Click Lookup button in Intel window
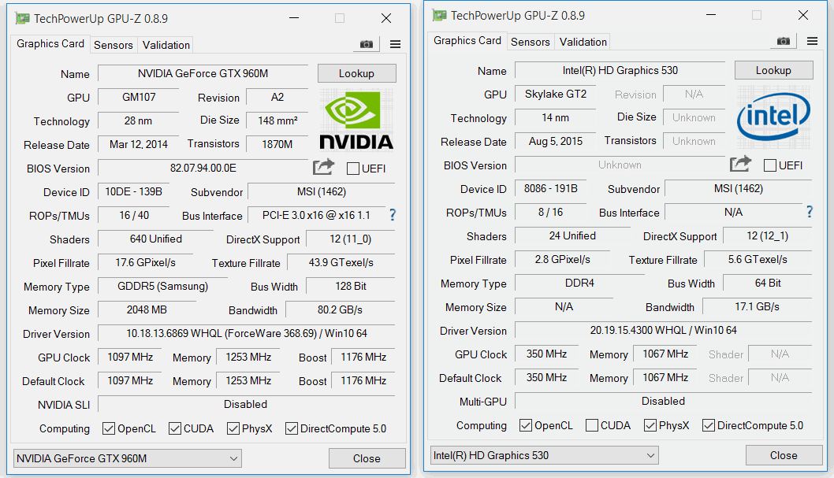 [774, 70]
